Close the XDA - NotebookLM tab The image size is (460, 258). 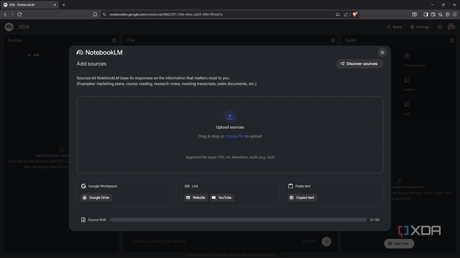pos(55,5)
